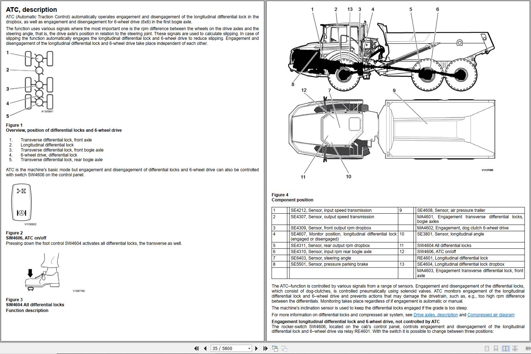Click the 'Figure 3' caption
The height and width of the screenshot is (354, 531).
[x=14, y=300]
